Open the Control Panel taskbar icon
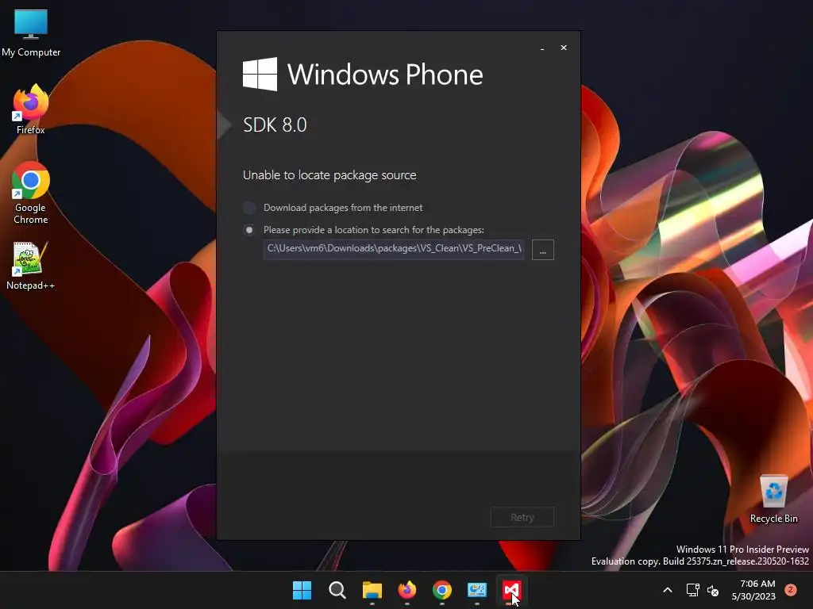The width and height of the screenshot is (813, 609). pos(477,590)
